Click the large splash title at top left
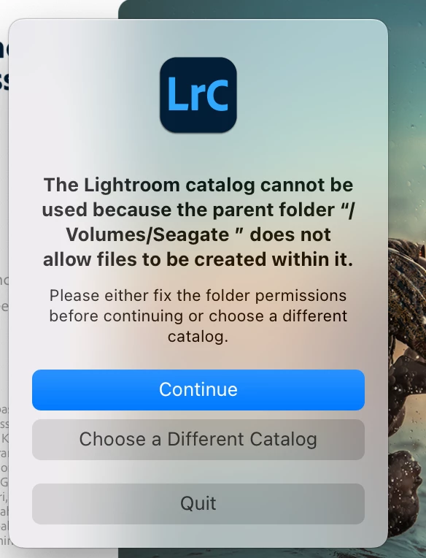Image resolution: width=426 pixels, height=558 pixels. pyautogui.click(x=4, y=68)
